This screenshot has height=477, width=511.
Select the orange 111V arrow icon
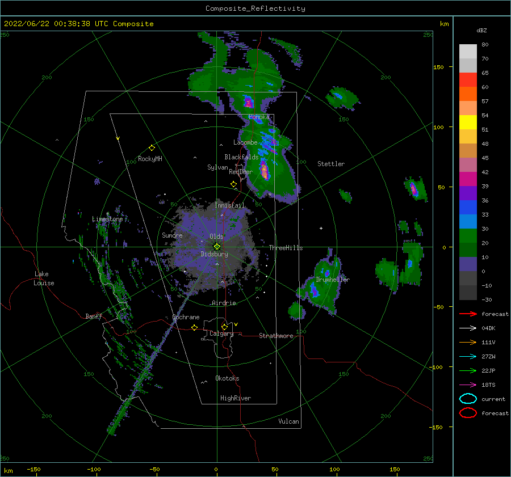(x=468, y=342)
